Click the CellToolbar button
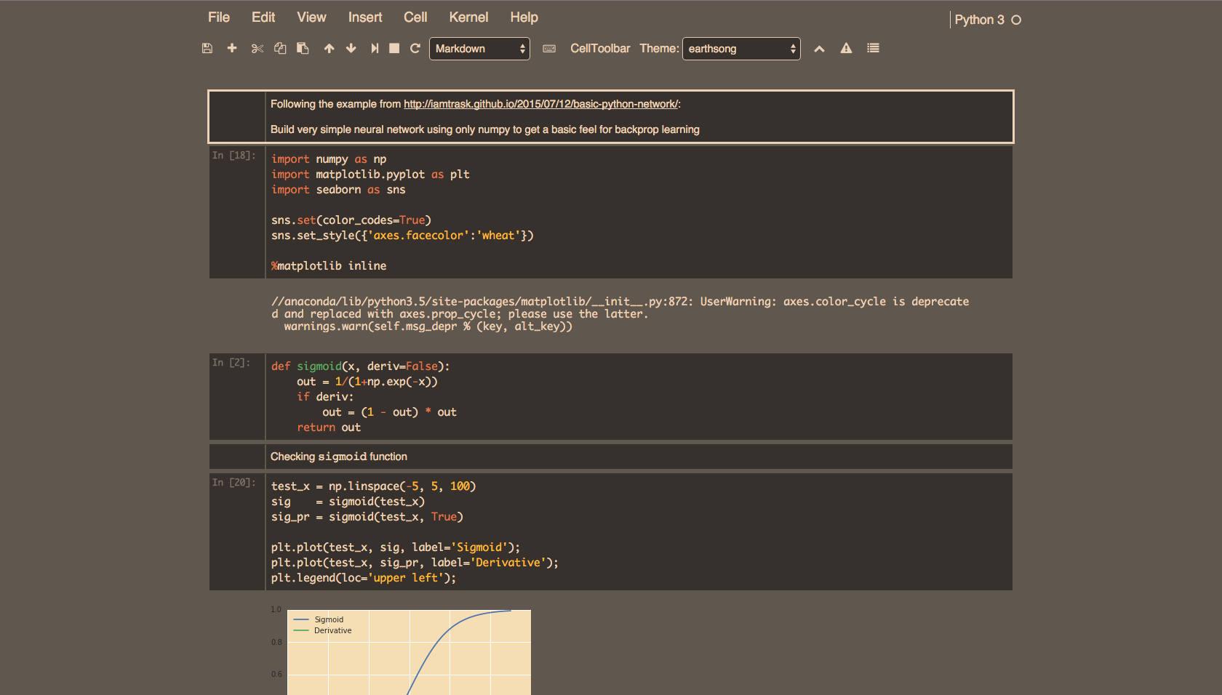This screenshot has width=1222, height=695. [x=600, y=49]
